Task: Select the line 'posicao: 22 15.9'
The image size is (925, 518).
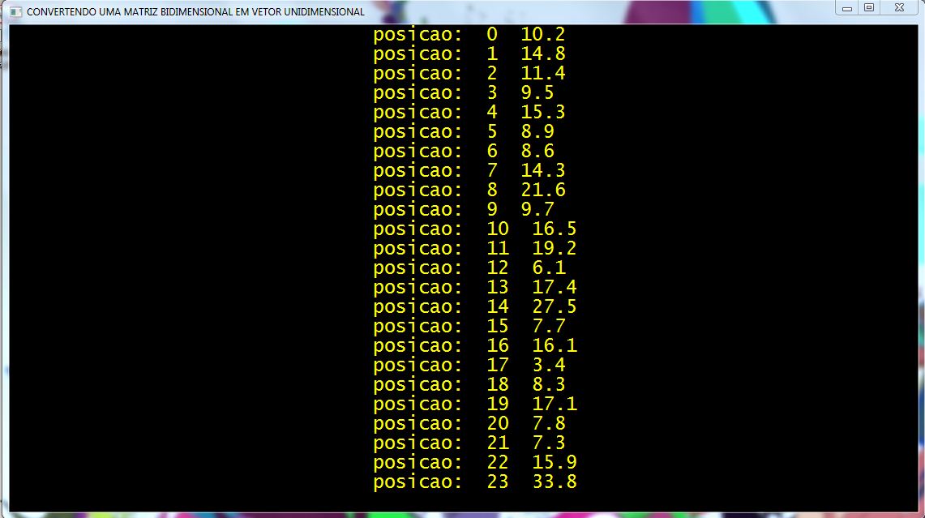Action: click(475, 463)
